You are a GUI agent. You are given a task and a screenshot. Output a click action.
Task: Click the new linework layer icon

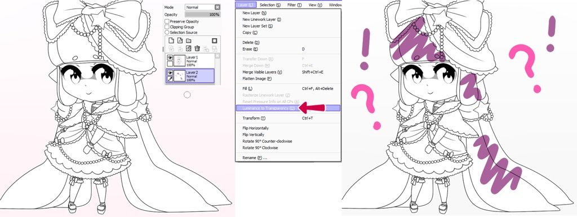pos(180,40)
